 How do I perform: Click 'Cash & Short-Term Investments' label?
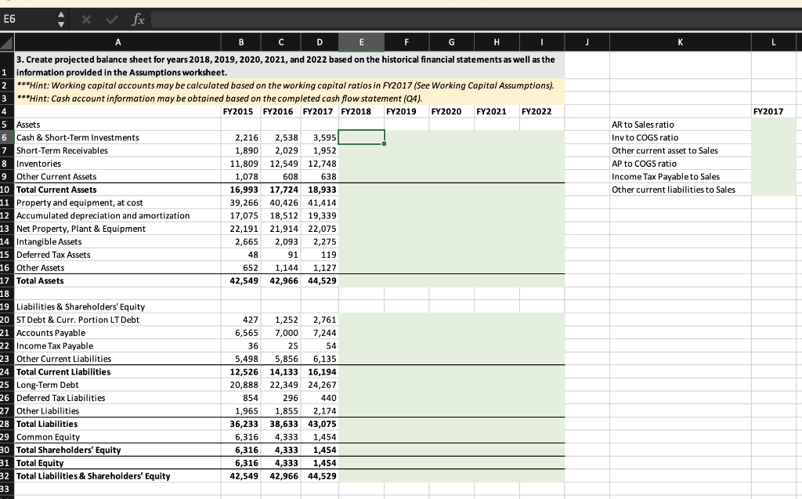(x=78, y=138)
